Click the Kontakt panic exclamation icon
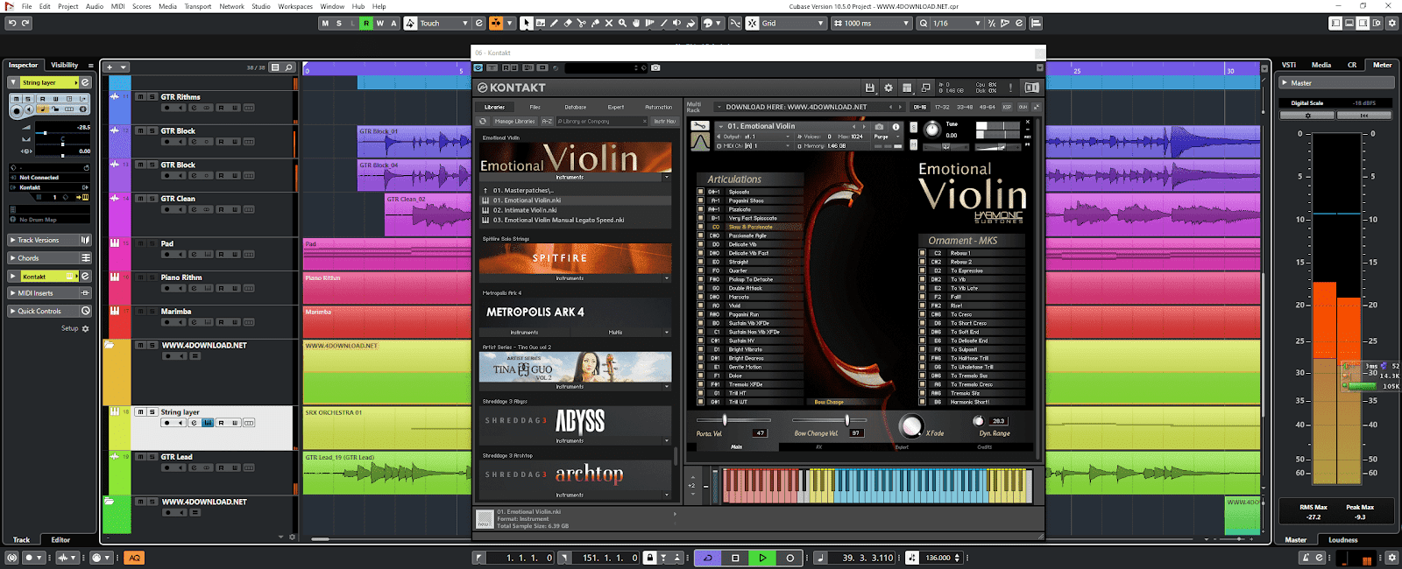The width and height of the screenshot is (1402, 569). pos(1010,88)
